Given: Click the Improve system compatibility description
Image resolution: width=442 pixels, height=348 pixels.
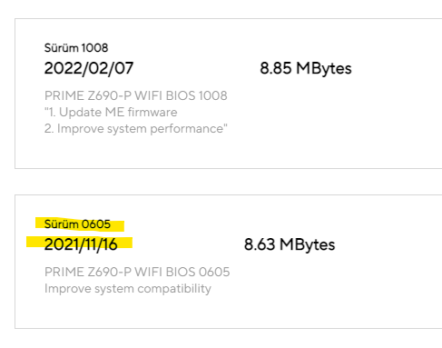Looking at the screenshot, I should 128,289.
